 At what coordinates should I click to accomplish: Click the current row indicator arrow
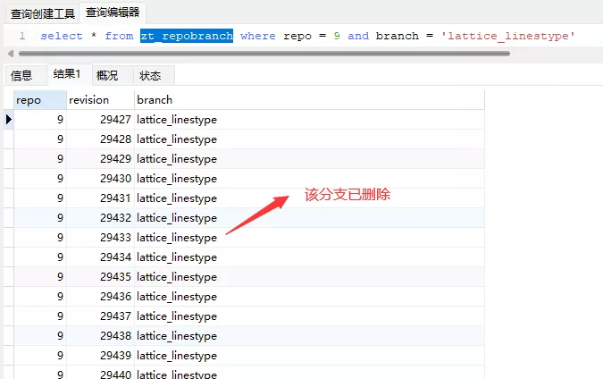pyautogui.click(x=8, y=120)
